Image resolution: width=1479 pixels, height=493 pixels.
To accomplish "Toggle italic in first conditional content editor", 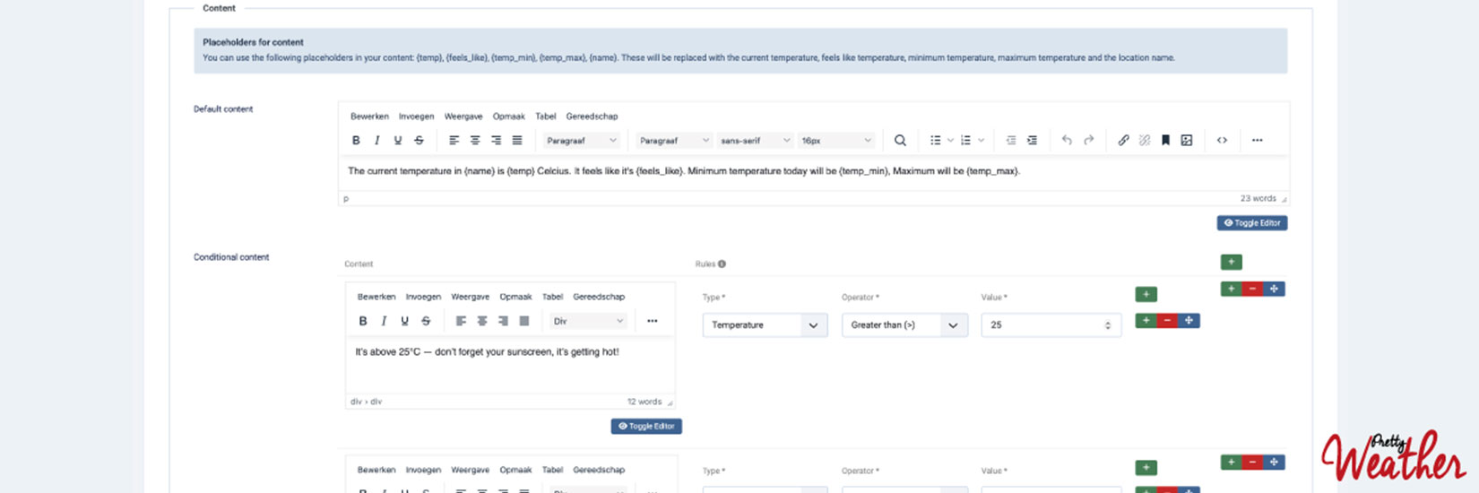I will [x=384, y=321].
